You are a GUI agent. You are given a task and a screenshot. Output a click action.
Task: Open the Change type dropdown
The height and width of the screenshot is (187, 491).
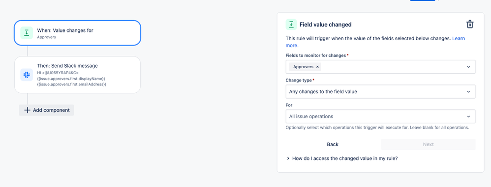(x=380, y=92)
